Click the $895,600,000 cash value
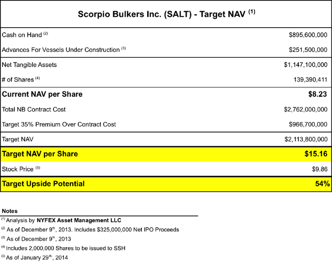 (308, 35)
